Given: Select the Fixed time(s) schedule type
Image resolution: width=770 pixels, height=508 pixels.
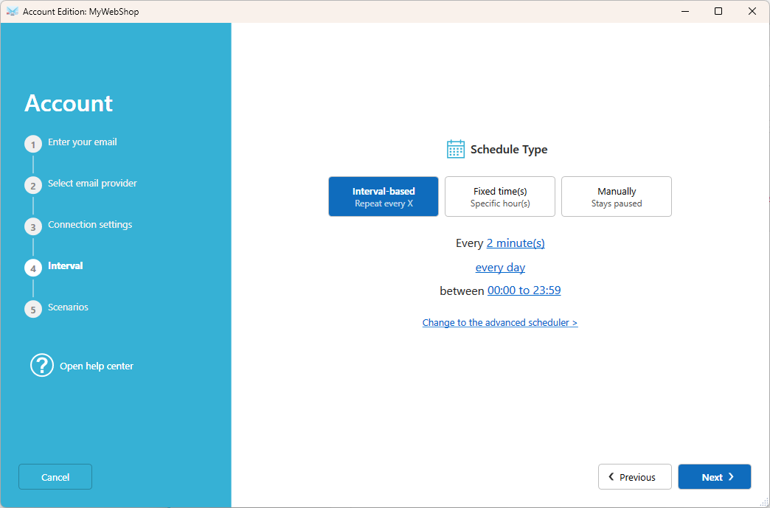Looking at the screenshot, I should [x=500, y=196].
